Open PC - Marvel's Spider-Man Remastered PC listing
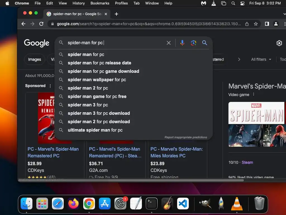The width and height of the screenshot is (286, 215). click(x=53, y=152)
